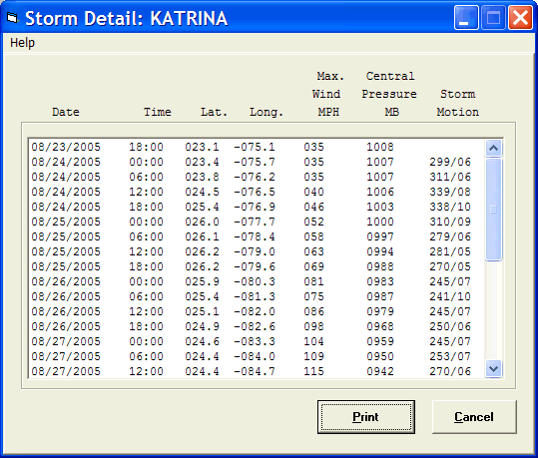538x458 pixels.
Task: Open the Help menu
Action: (22, 43)
